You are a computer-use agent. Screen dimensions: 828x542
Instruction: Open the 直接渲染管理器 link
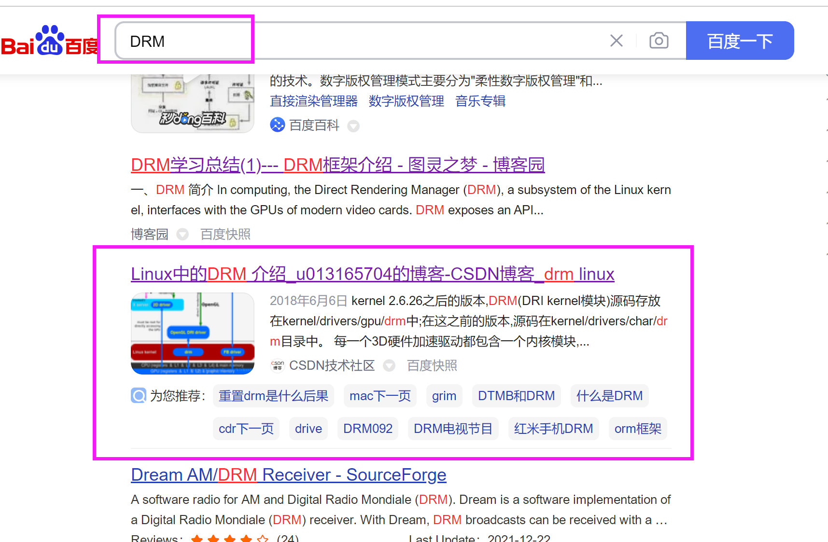(314, 101)
